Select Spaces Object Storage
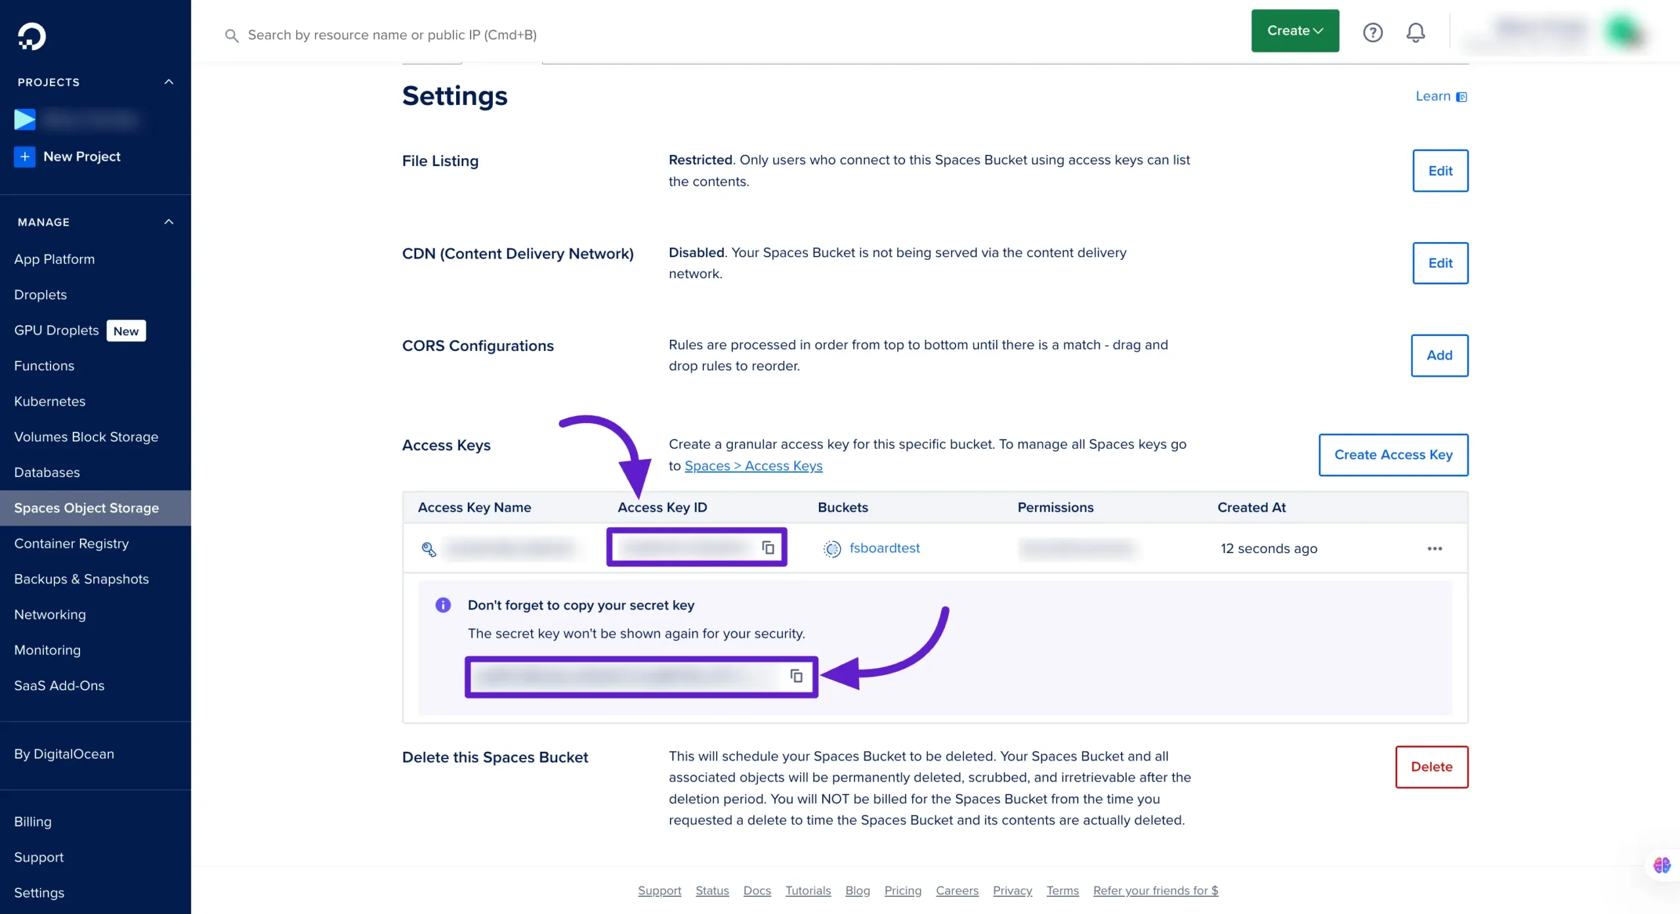 tap(95, 508)
